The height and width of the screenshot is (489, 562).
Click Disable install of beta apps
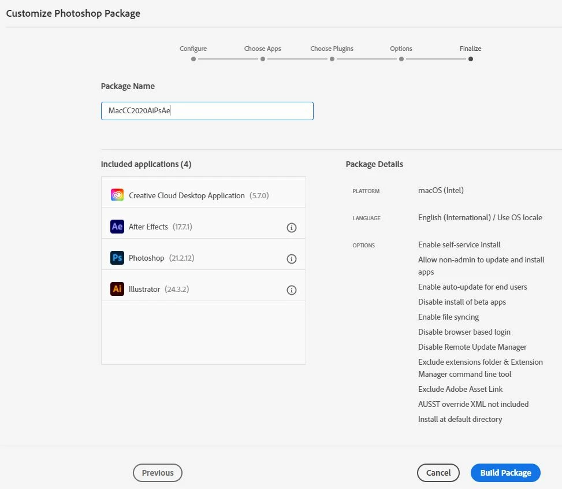pyautogui.click(x=462, y=302)
